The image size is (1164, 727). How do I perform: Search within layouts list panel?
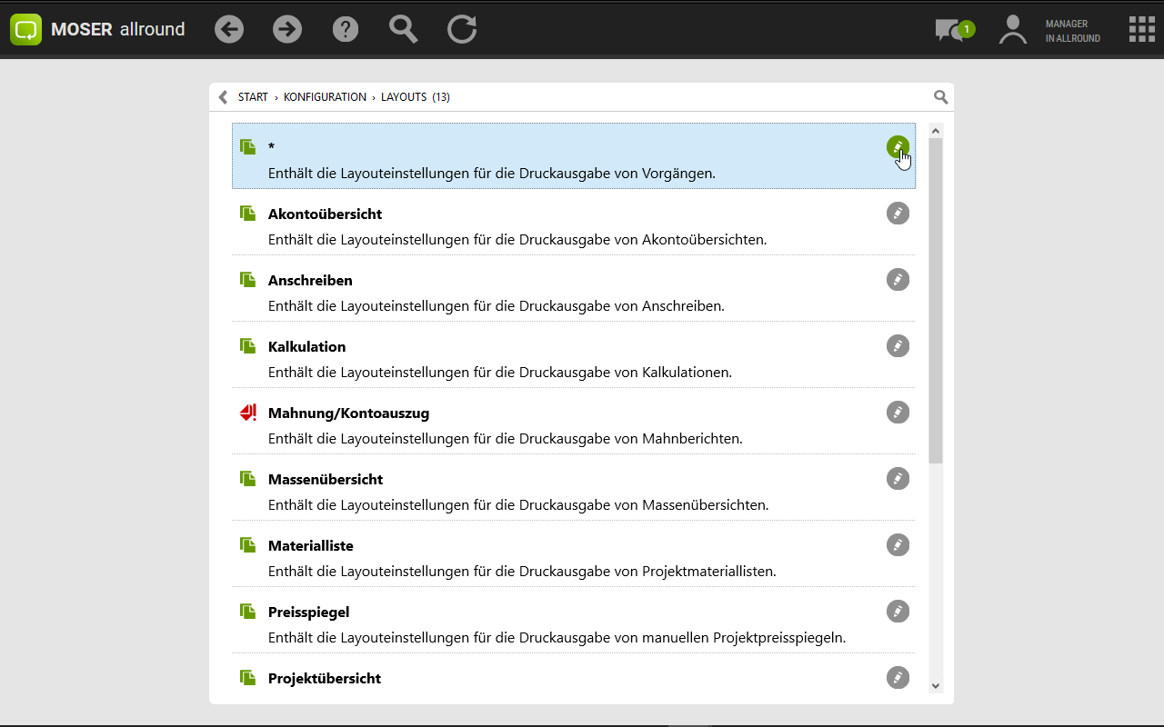click(x=940, y=97)
